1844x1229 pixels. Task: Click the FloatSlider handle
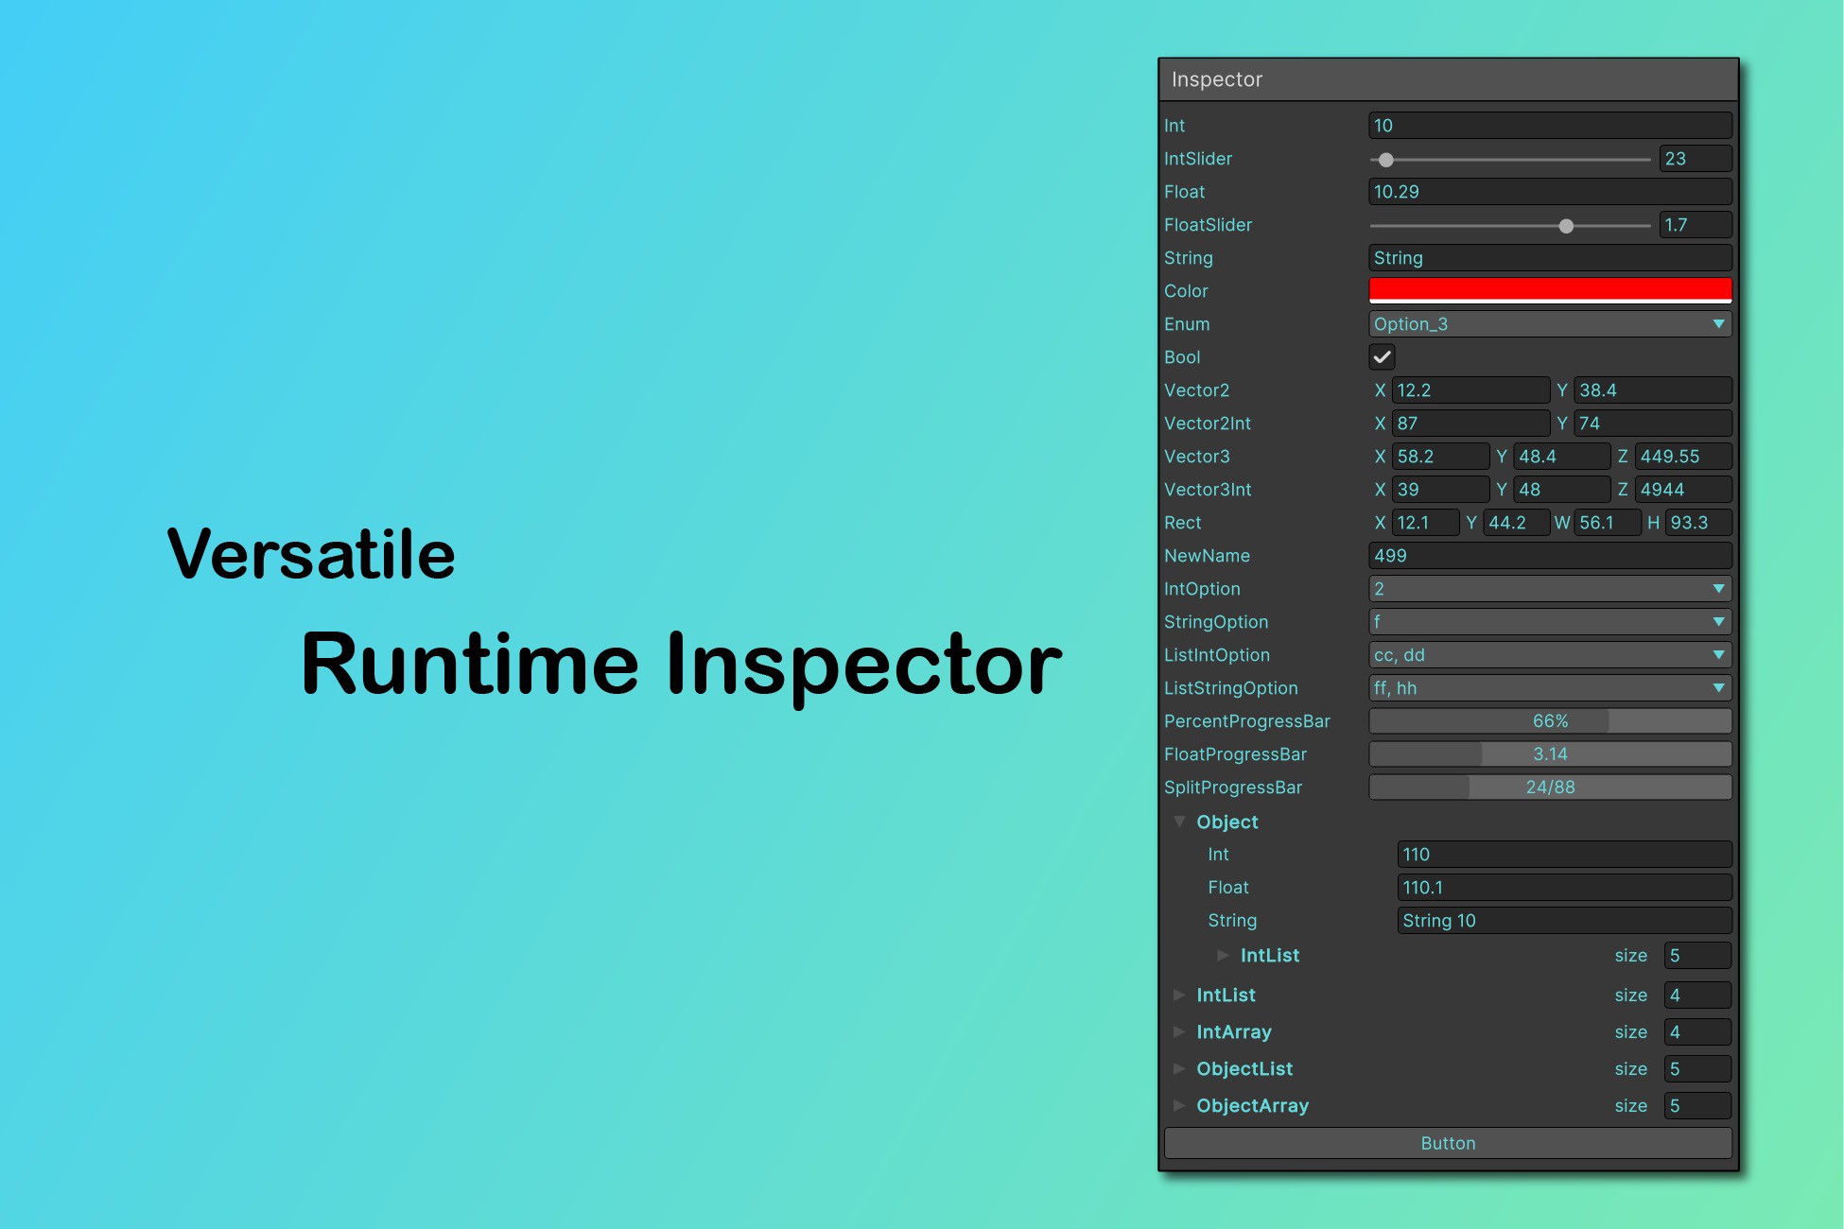click(1566, 225)
